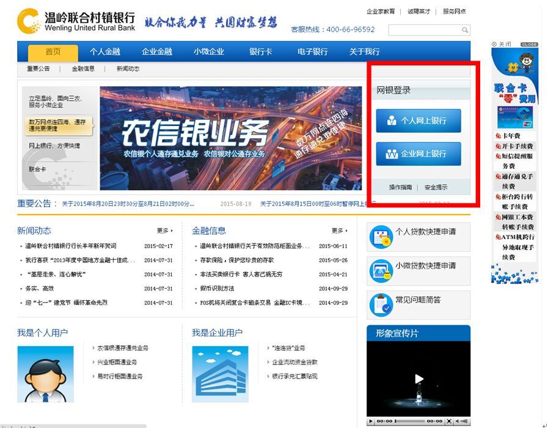This screenshot has width=559, height=428.
Task: Click the search magnifier icon
Action: [465, 30]
